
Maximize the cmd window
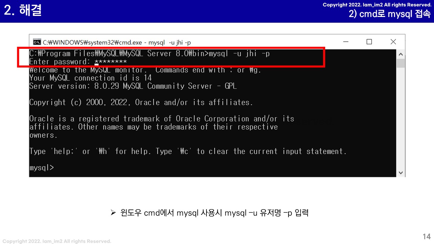(369, 42)
